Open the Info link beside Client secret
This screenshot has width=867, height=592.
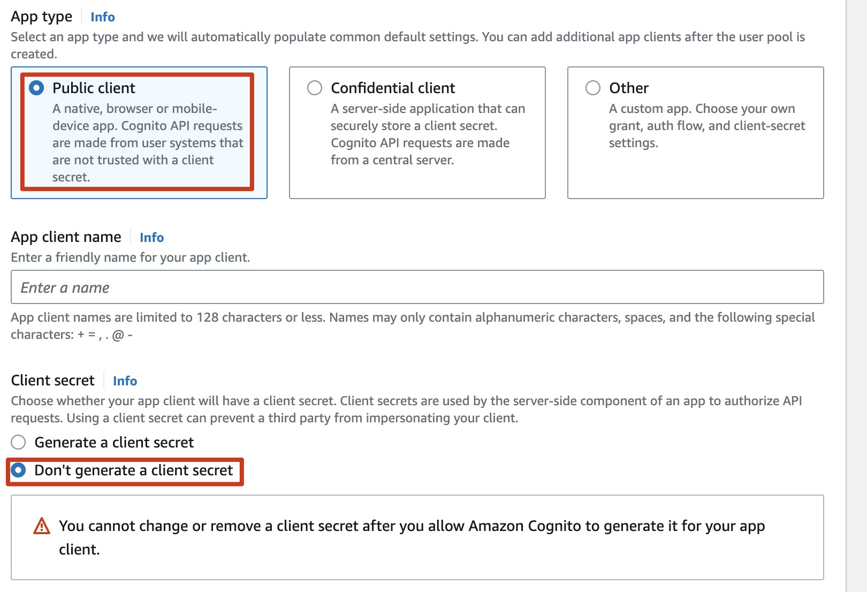click(125, 381)
